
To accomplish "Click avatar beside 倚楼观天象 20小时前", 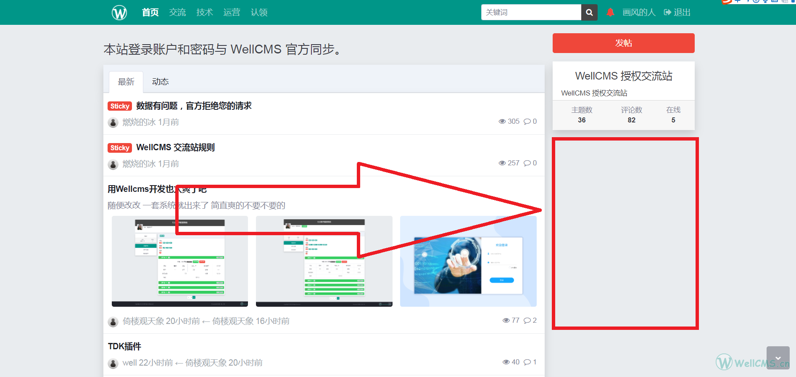I will (113, 321).
